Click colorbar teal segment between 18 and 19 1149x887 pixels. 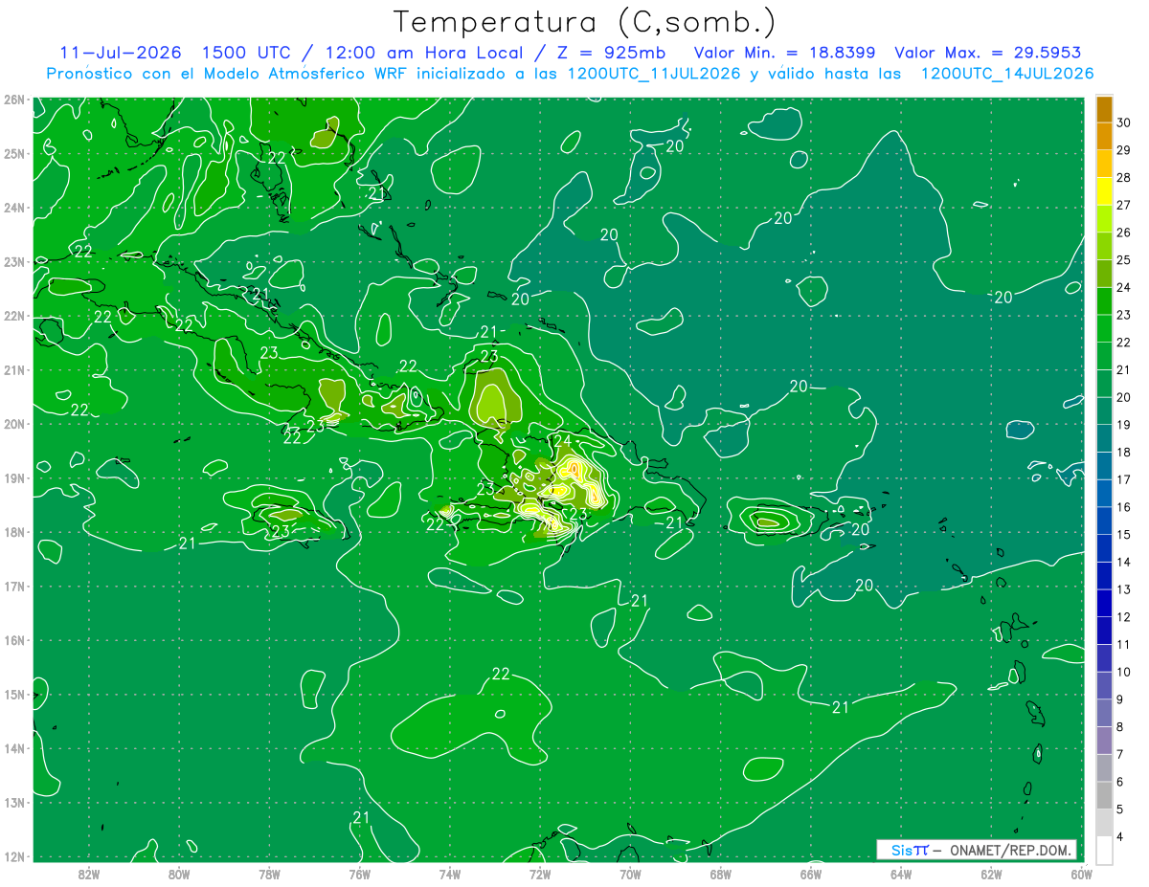[x=1104, y=439]
